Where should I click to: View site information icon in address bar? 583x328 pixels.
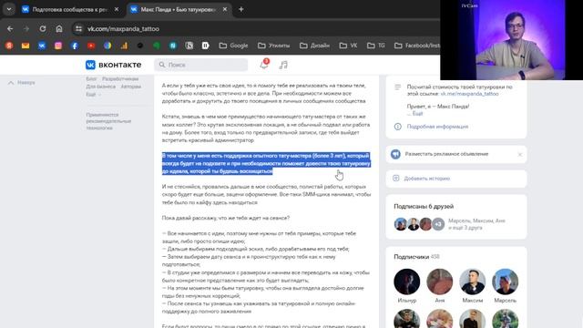(x=78, y=28)
